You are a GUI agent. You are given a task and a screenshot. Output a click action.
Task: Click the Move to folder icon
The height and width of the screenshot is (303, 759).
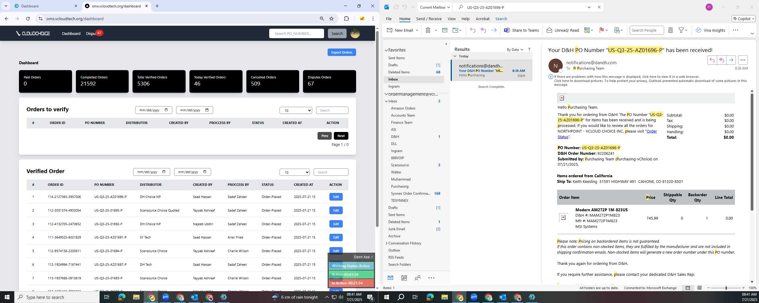[x=455, y=30]
